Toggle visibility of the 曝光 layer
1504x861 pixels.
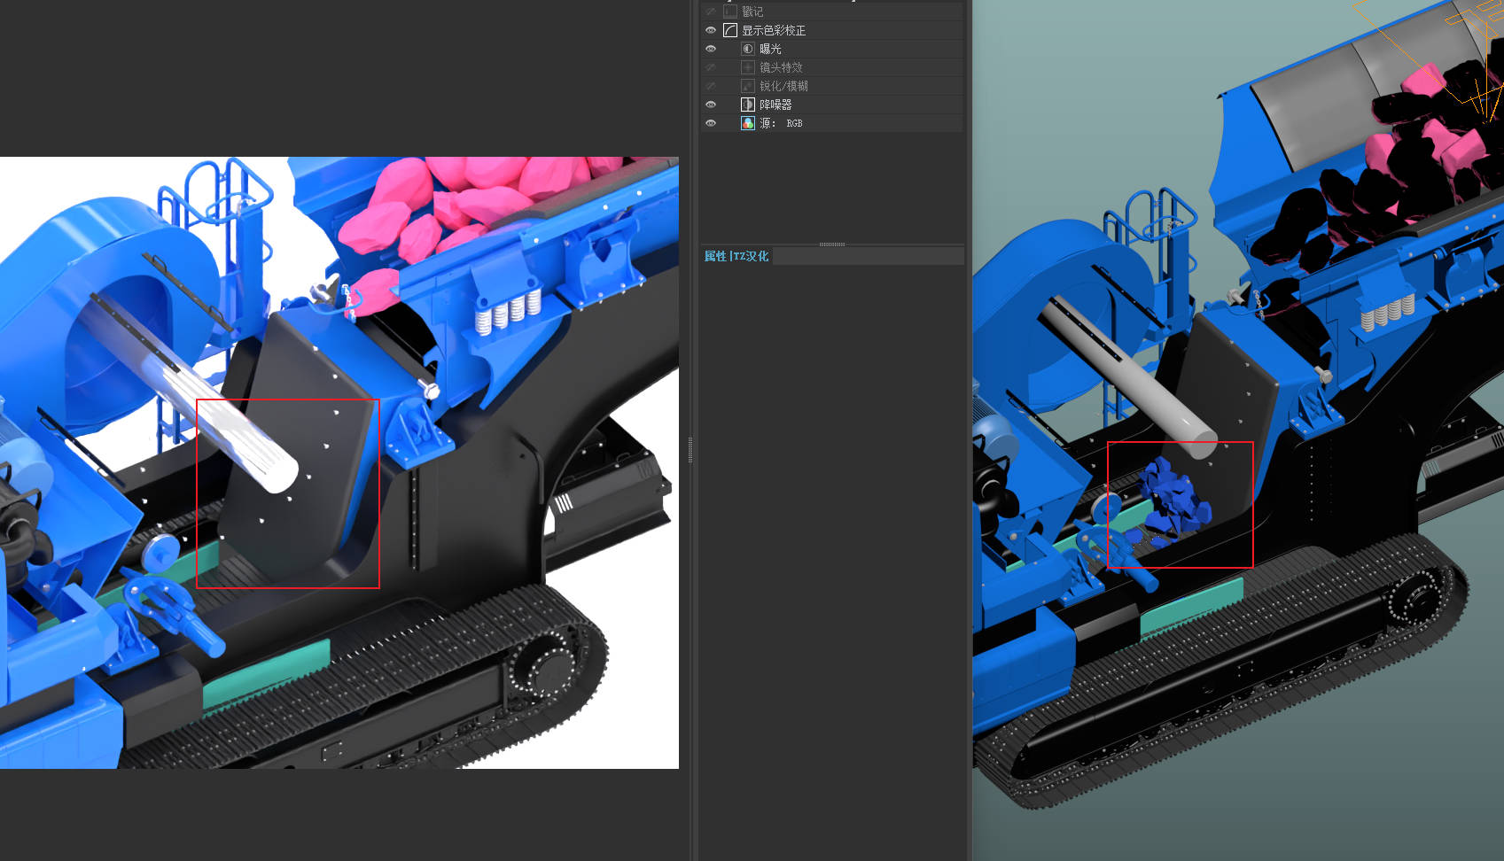(711, 49)
